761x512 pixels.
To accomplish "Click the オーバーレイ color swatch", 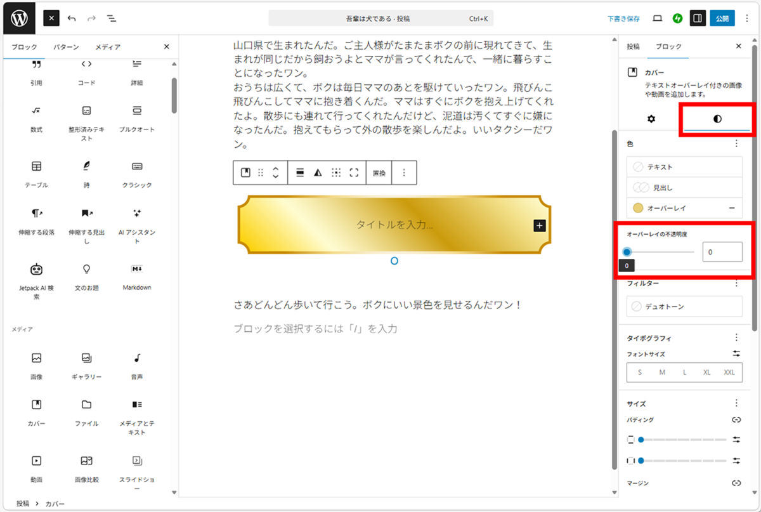I will pos(638,208).
